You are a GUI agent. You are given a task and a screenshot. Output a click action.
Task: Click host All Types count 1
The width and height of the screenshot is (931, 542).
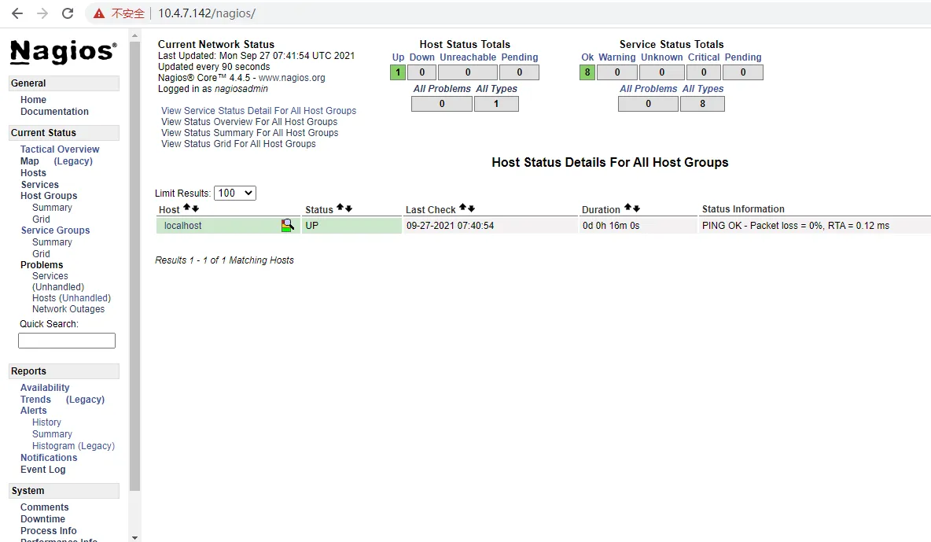click(x=496, y=104)
